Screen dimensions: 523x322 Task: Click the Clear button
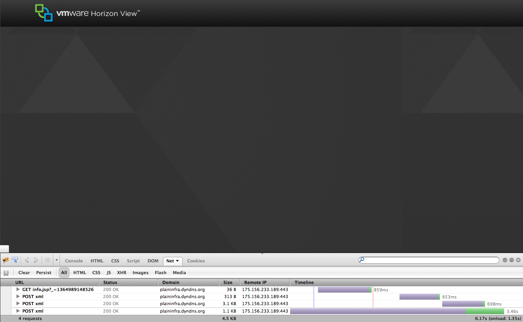pyautogui.click(x=24, y=272)
